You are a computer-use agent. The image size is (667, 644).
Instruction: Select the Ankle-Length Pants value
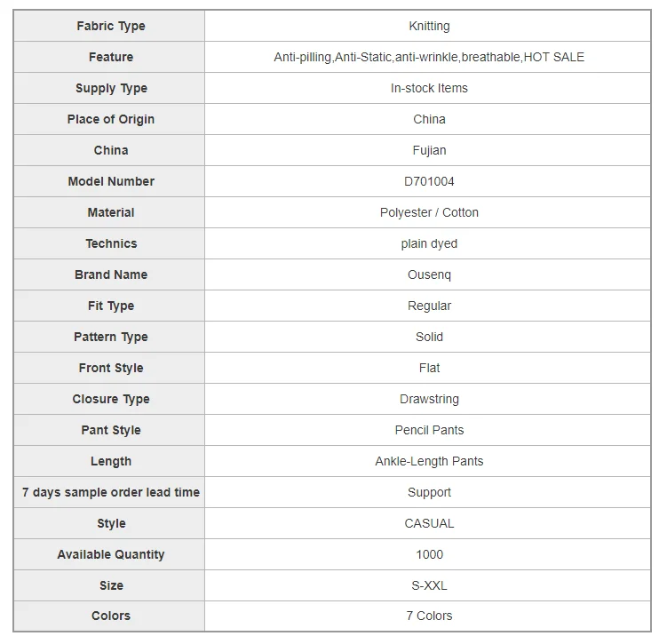[x=429, y=461]
